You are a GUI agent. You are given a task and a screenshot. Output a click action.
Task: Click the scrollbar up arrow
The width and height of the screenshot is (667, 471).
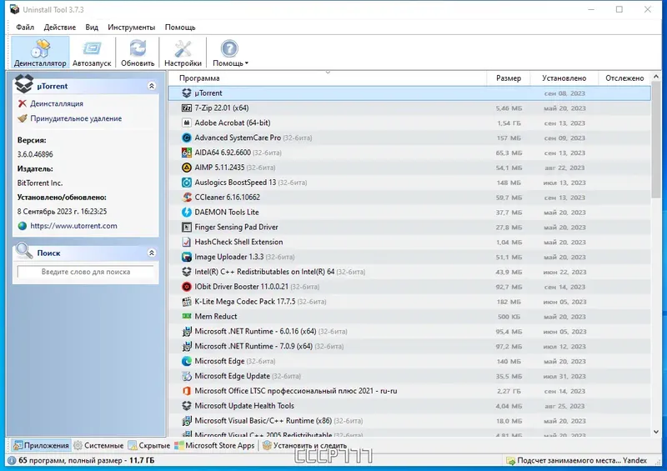(656, 77)
